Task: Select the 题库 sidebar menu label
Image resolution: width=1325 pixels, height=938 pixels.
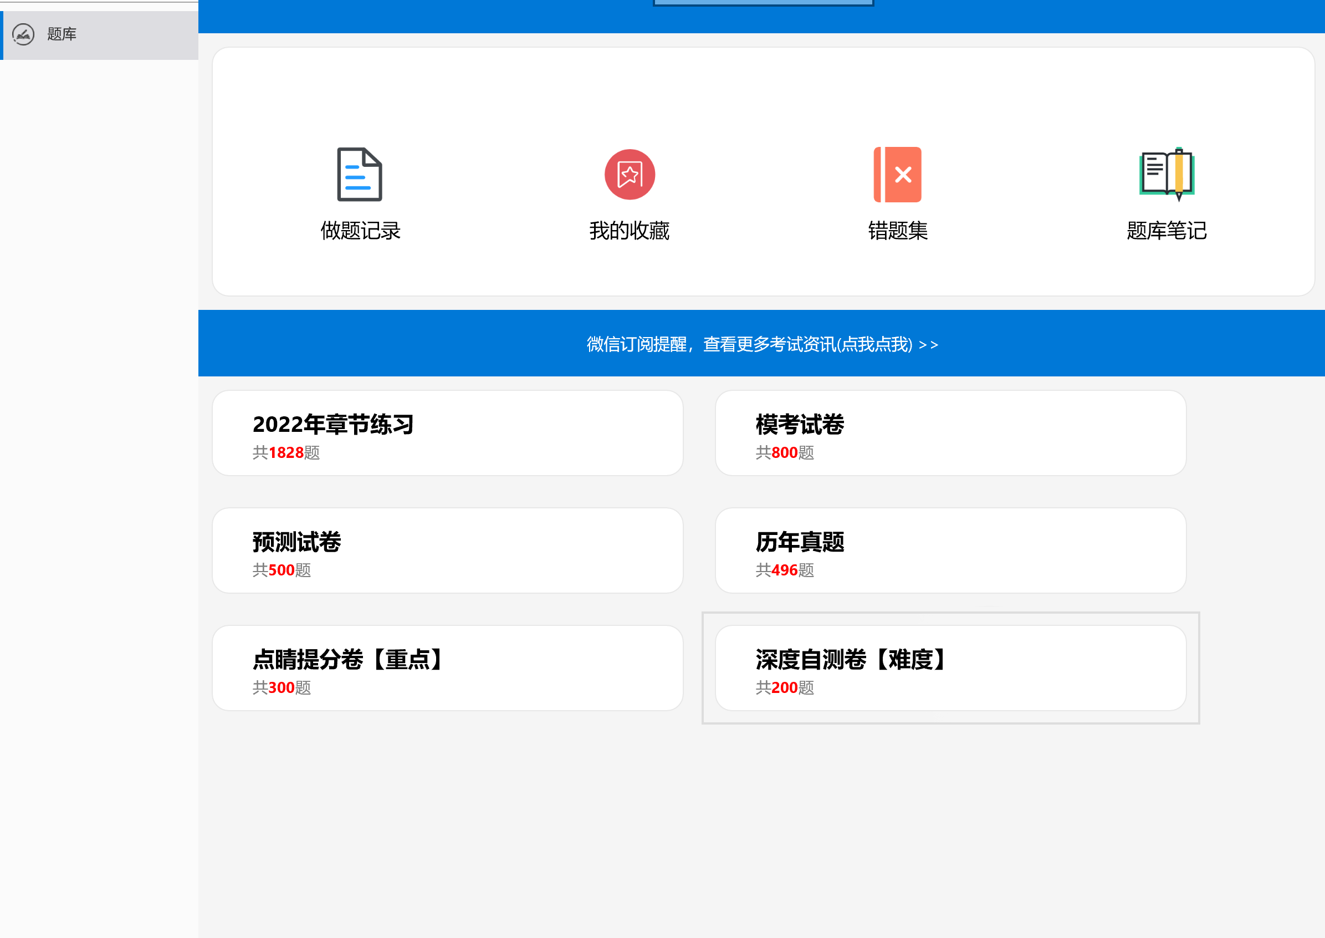Action: pyautogui.click(x=62, y=35)
